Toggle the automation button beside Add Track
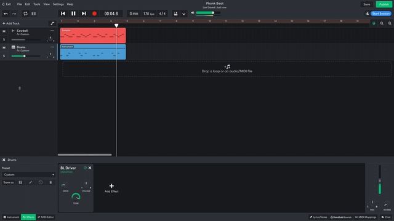Viewport: 394px width, 221px height. (x=52, y=23)
